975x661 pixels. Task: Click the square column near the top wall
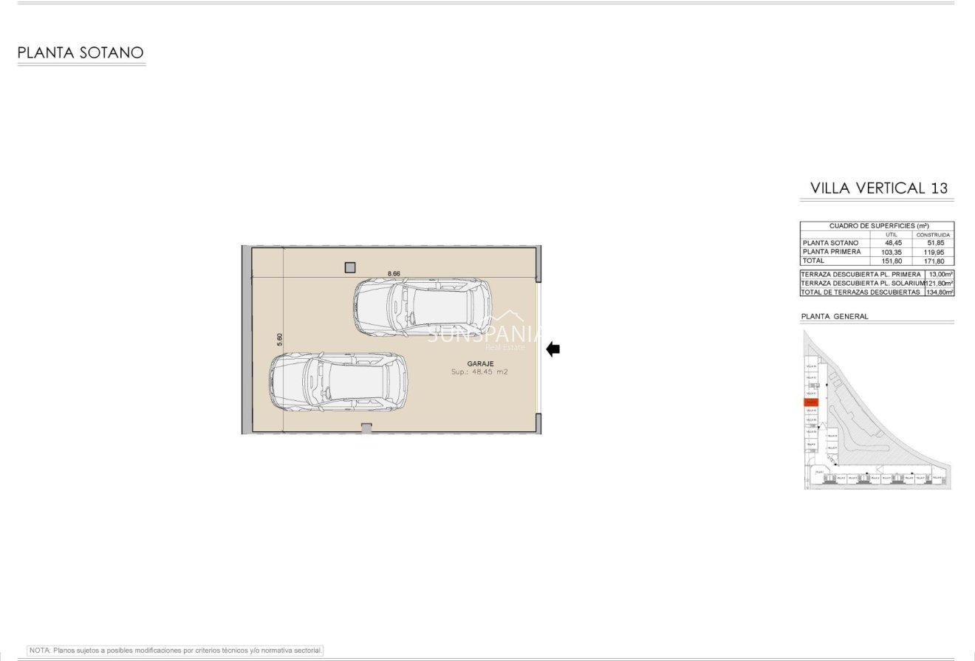coord(350,267)
